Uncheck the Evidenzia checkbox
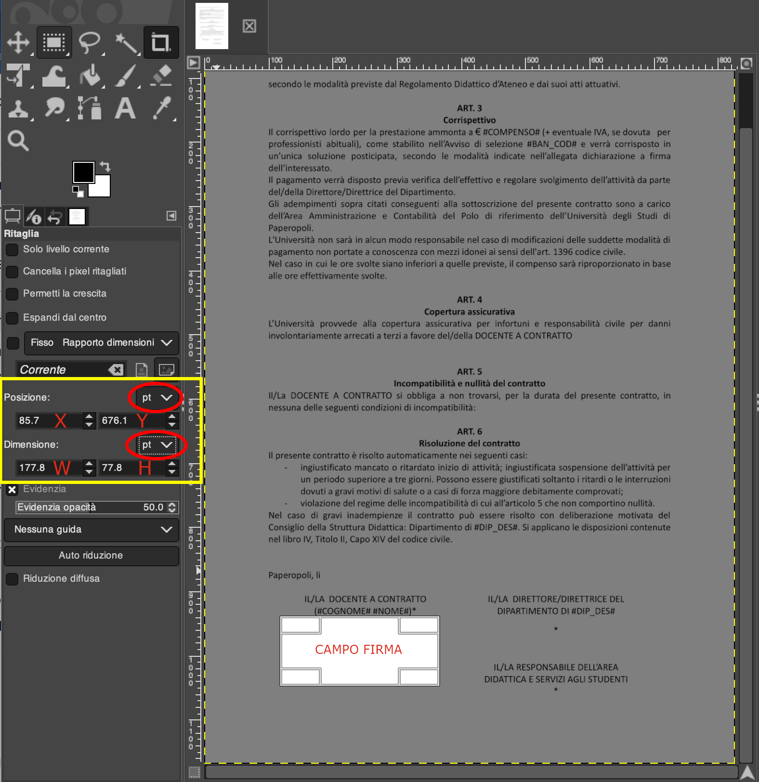This screenshot has width=759, height=782. tap(12, 490)
